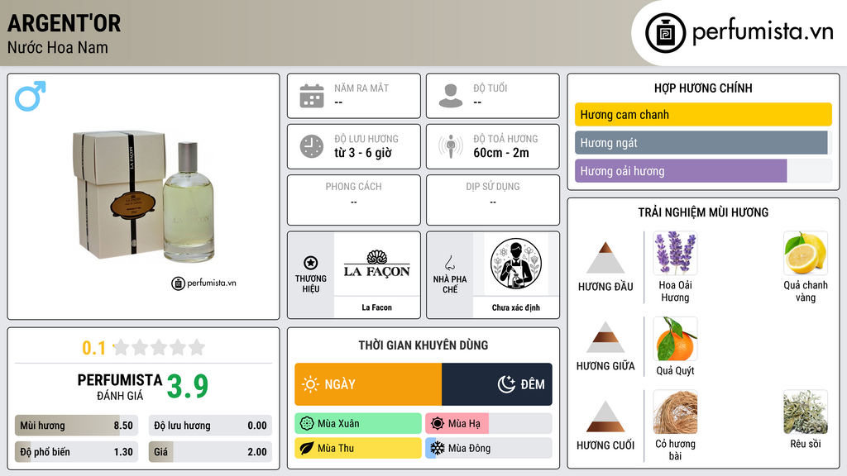
Task: Click the gray-blue Hương ngát accord bar
Action: point(703,143)
